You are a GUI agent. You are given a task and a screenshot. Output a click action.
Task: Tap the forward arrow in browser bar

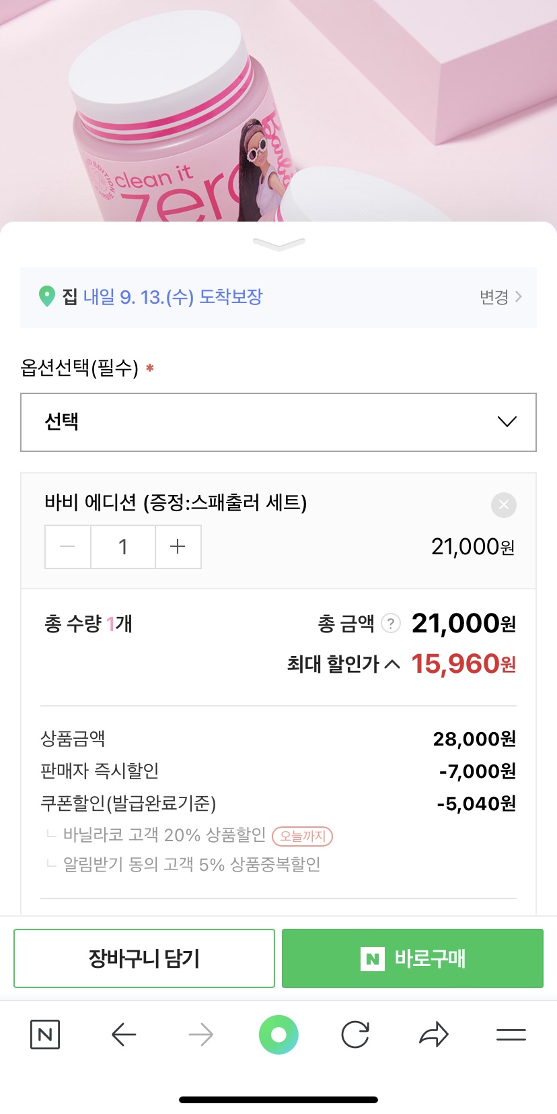point(200,1035)
